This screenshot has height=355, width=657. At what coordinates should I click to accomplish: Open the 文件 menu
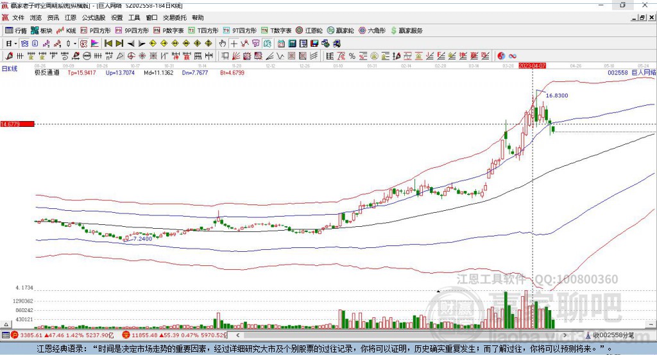(x=18, y=17)
